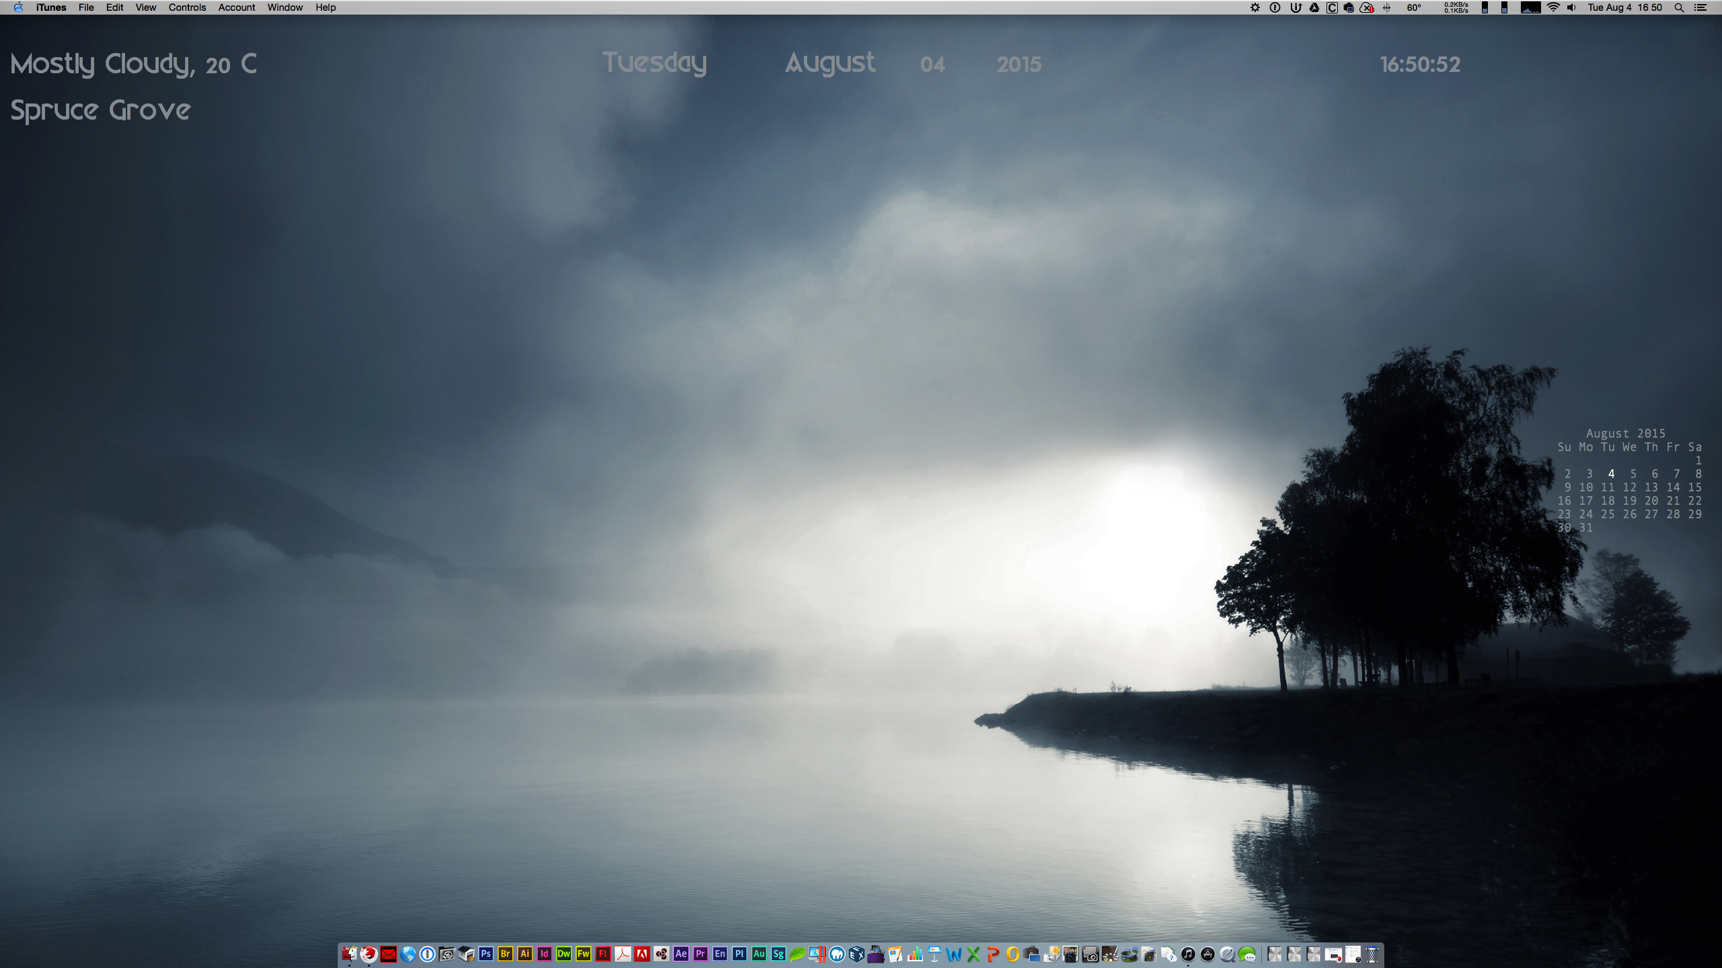Click the volume speaker menu bar icon
Screen dimensions: 1722x968
1571,7
